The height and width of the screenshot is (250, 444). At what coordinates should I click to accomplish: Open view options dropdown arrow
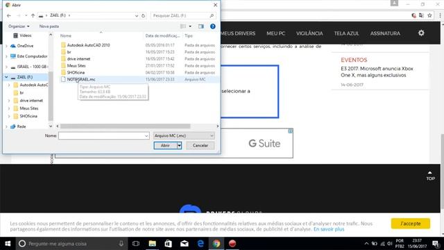click(x=190, y=26)
